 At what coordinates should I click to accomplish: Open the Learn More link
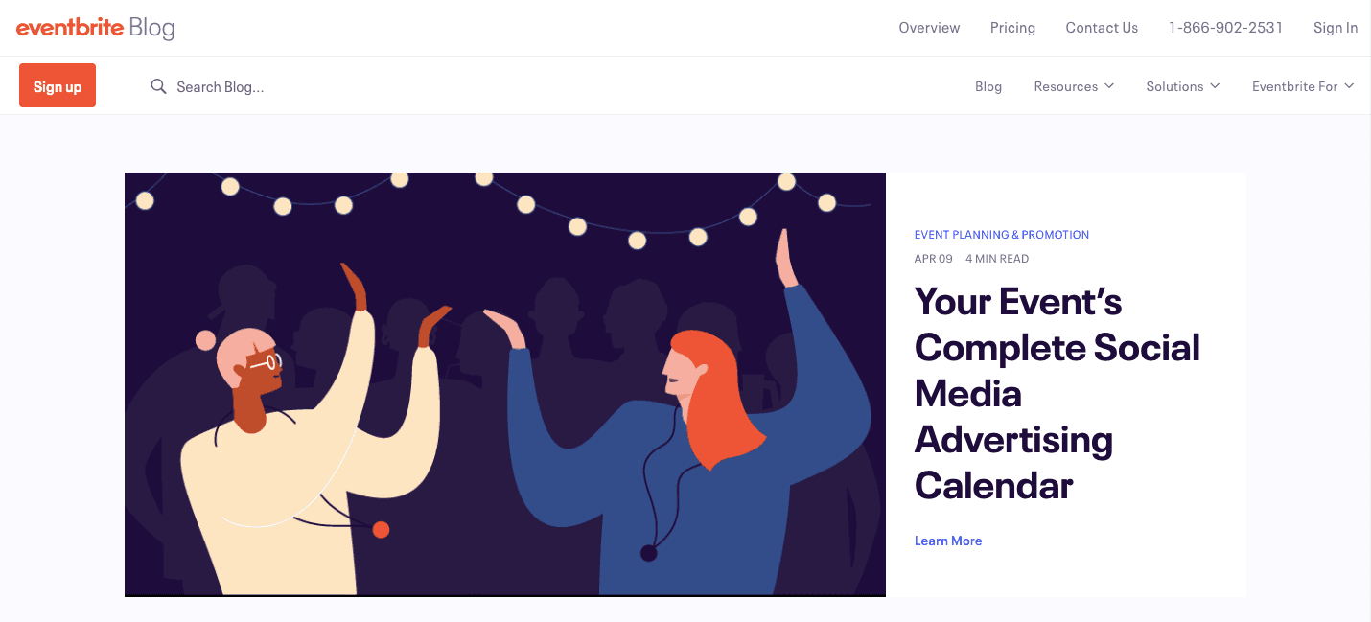947,541
